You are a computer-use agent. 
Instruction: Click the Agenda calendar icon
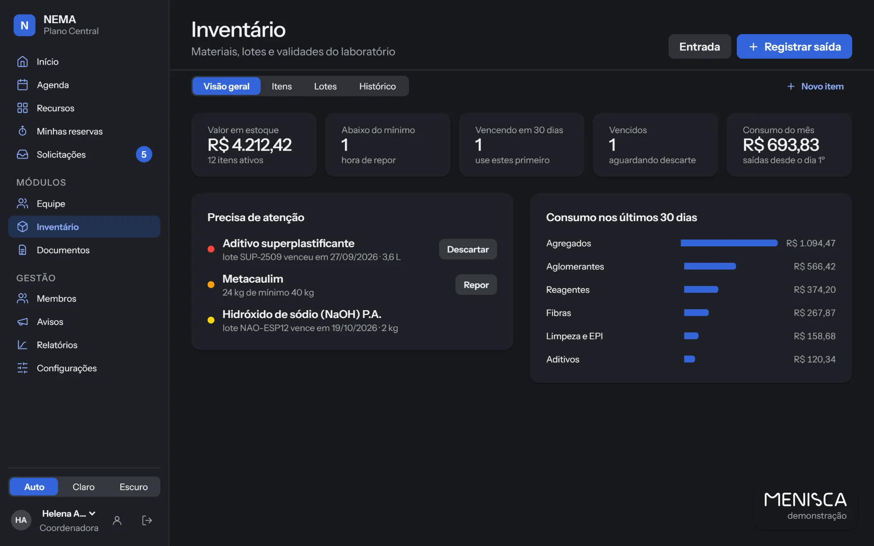pyautogui.click(x=22, y=85)
